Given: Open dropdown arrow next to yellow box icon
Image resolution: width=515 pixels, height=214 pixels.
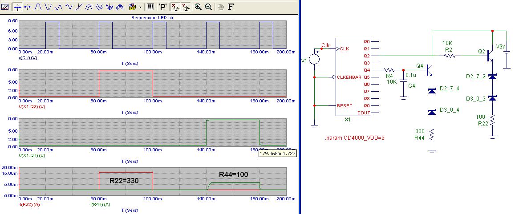Looking at the screenshot, I should click(x=141, y=7).
